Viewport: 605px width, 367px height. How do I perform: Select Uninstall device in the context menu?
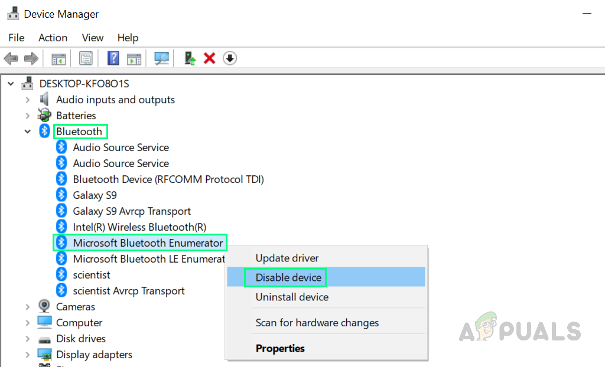coord(292,297)
